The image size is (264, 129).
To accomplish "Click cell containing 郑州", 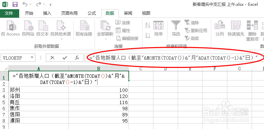I will tap(39, 90).
